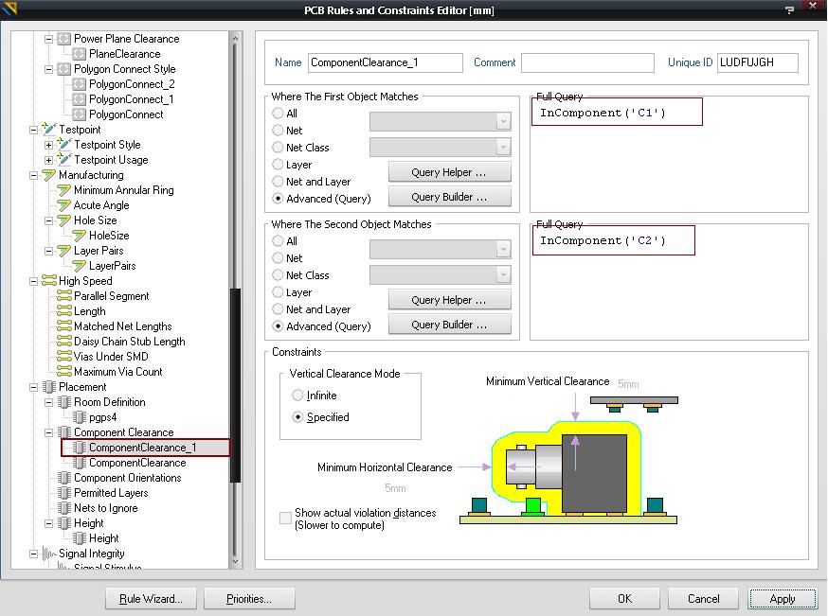Viewport: 828px width, 616px height.
Task: Launch the Rule Wizard
Action: [151, 599]
